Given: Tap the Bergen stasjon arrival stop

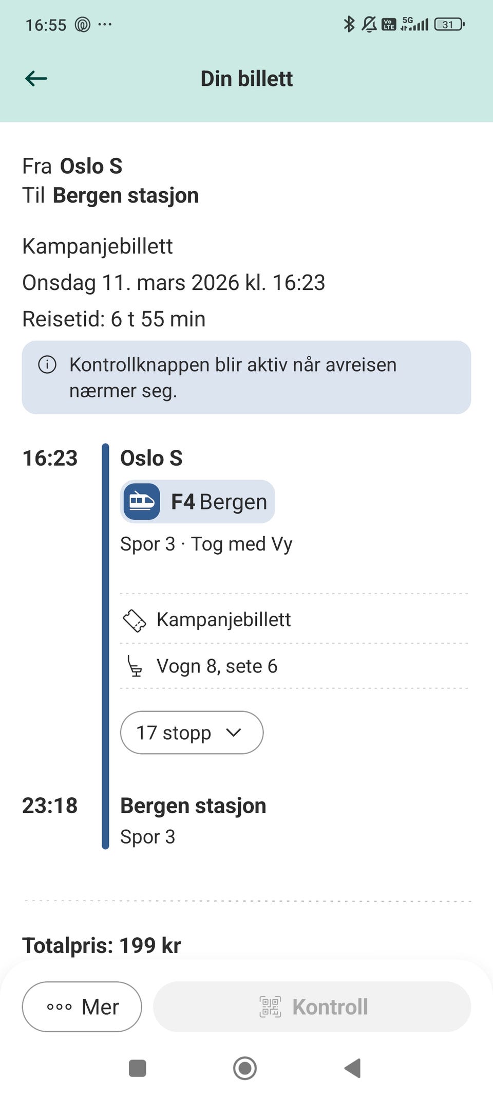Looking at the screenshot, I should 193,806.
